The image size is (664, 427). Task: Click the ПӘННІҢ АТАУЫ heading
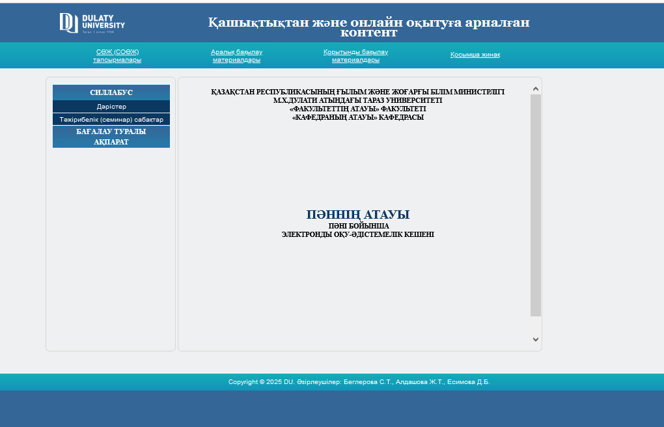point(357,215)
